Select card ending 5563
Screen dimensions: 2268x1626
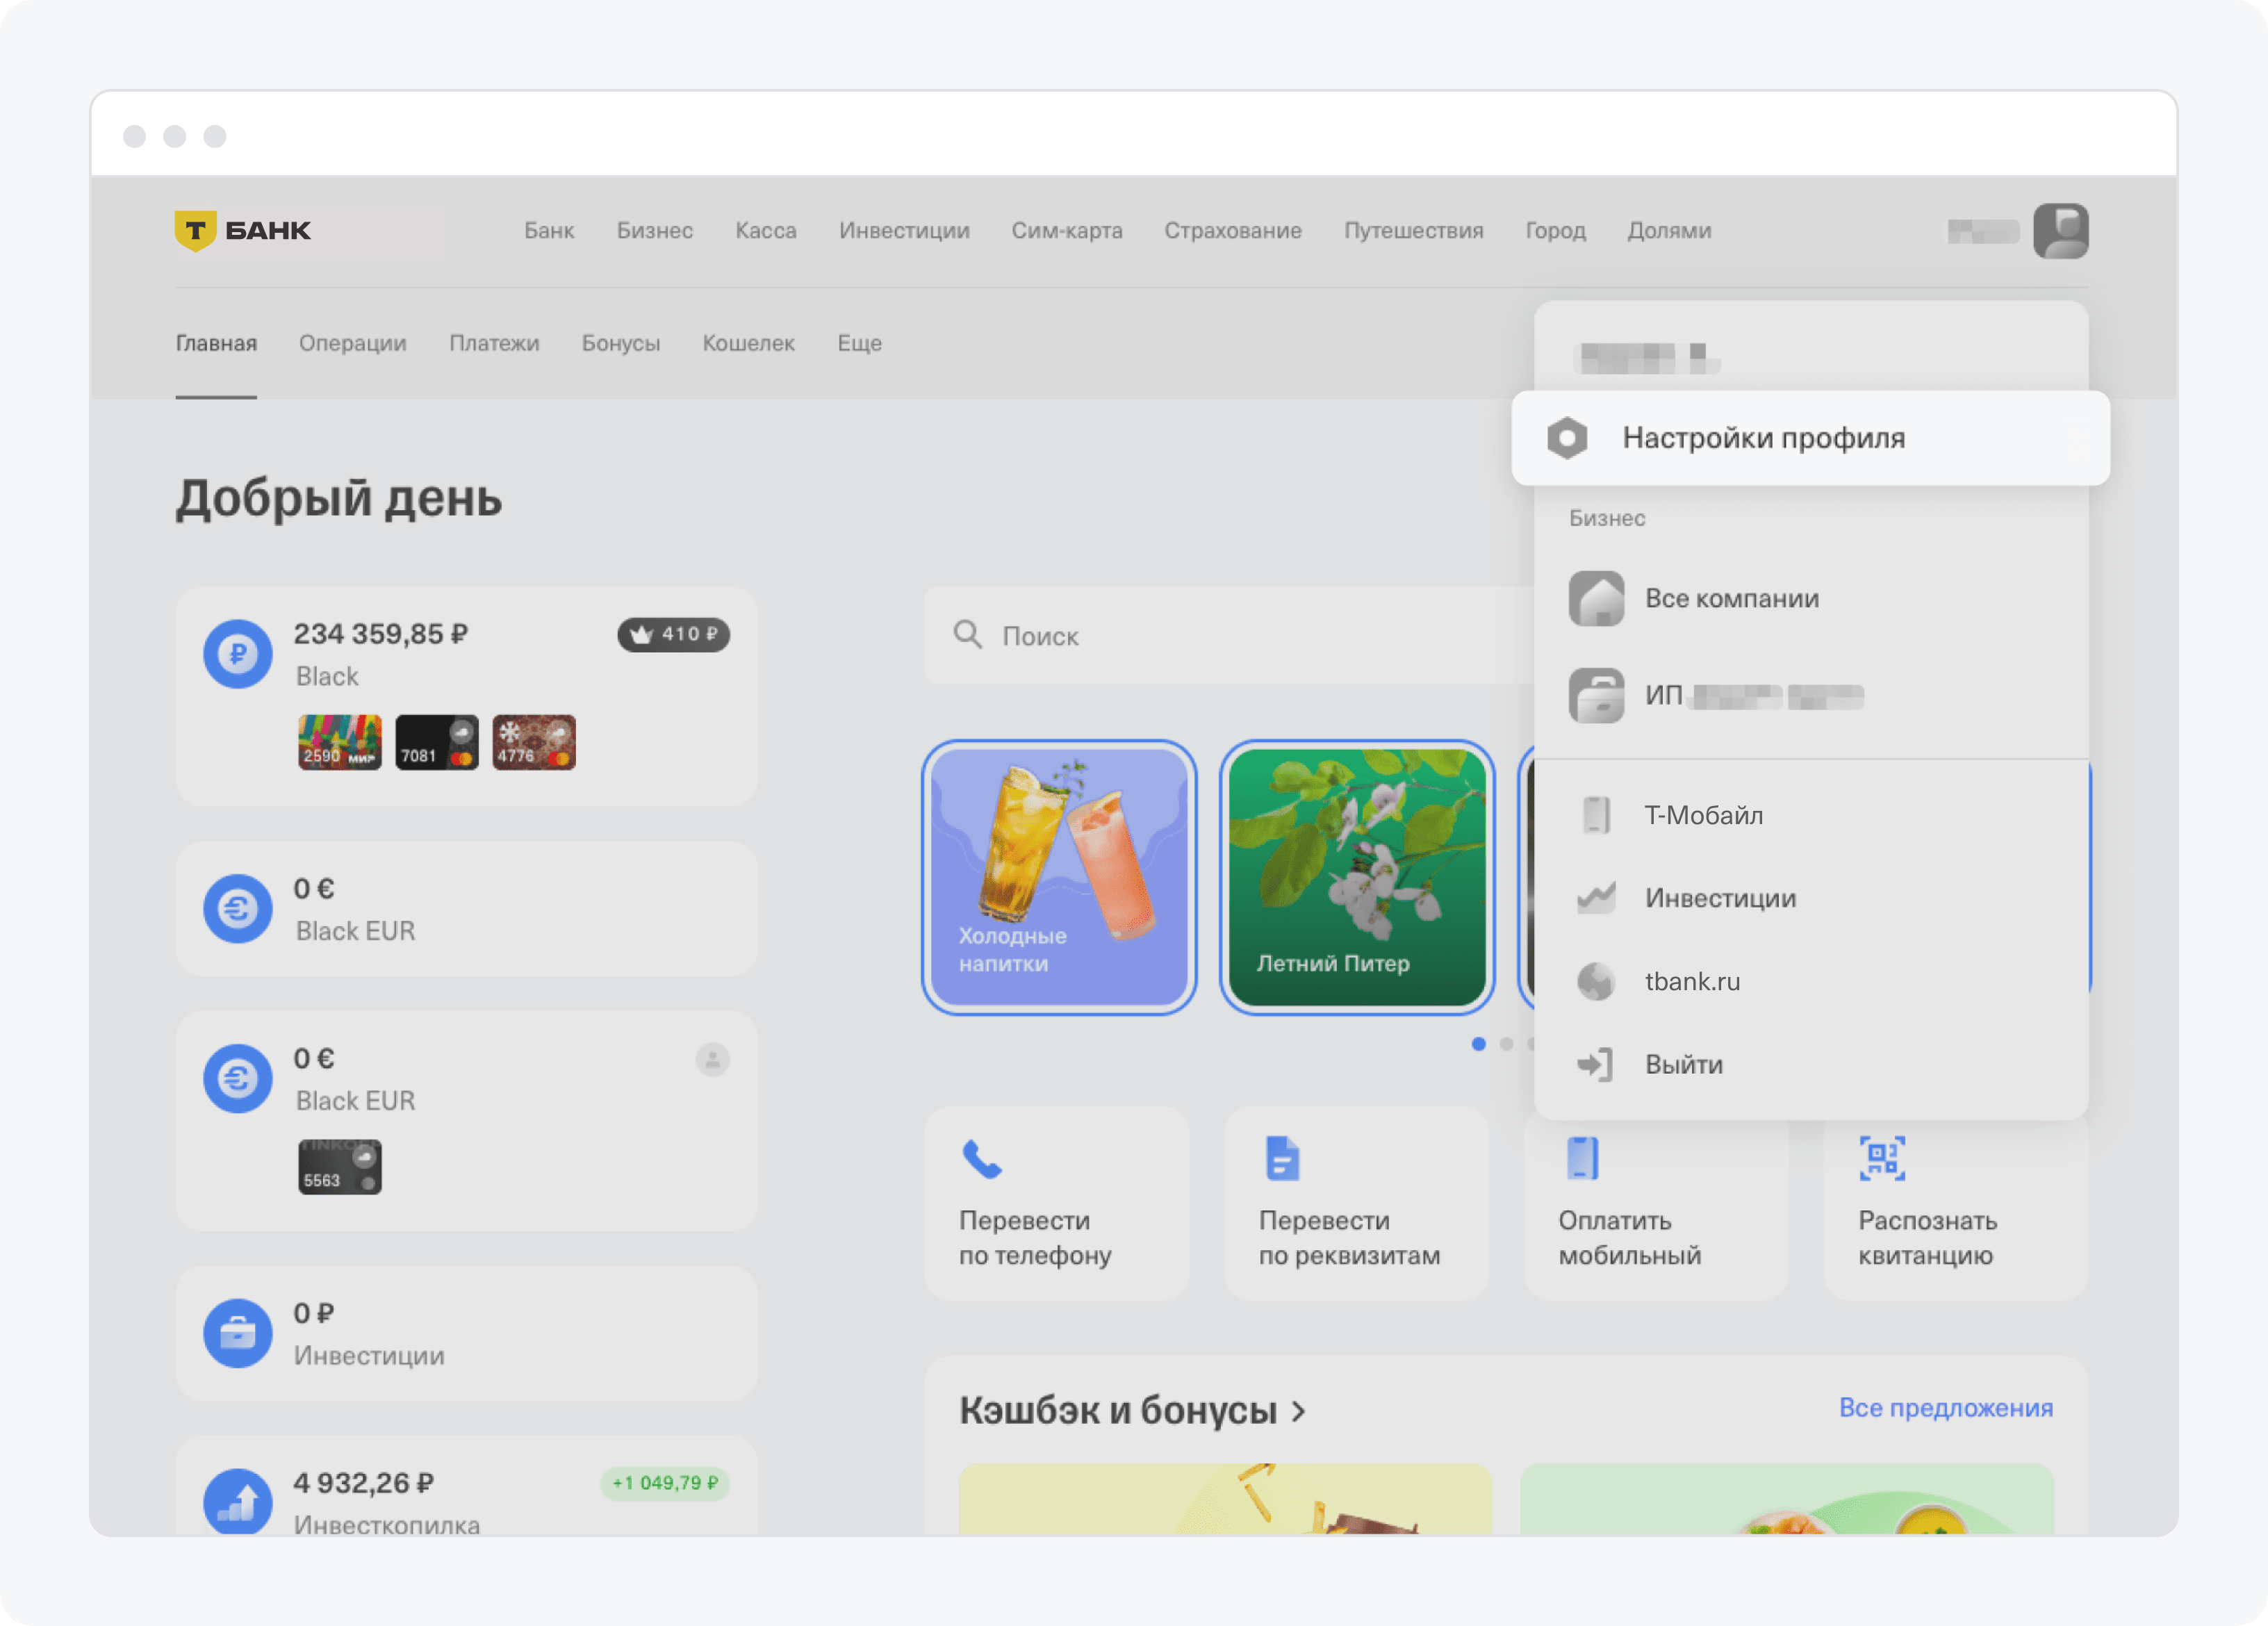click(340, 1167)
